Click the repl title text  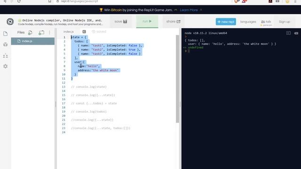(x=62, y=20)
